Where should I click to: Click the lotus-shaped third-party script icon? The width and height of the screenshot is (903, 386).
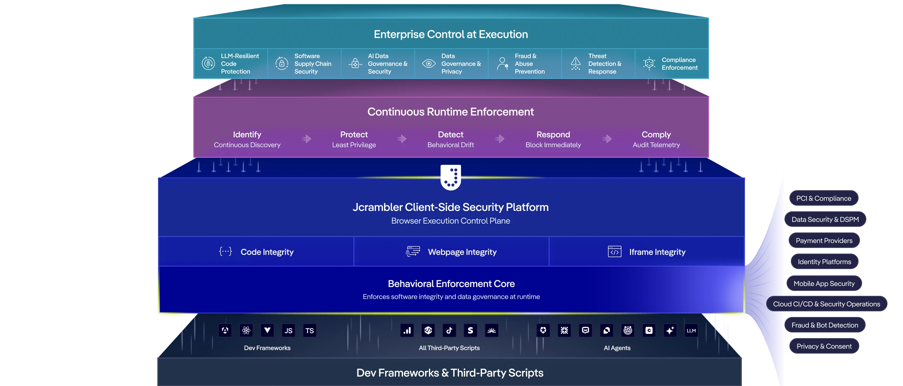(492, 330)
